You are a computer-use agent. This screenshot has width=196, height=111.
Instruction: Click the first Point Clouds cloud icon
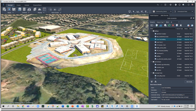point(50,9)
